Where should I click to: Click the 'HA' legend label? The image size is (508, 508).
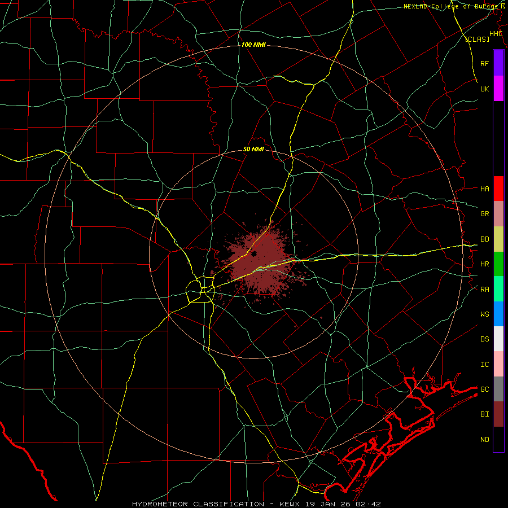click(484, 189)
